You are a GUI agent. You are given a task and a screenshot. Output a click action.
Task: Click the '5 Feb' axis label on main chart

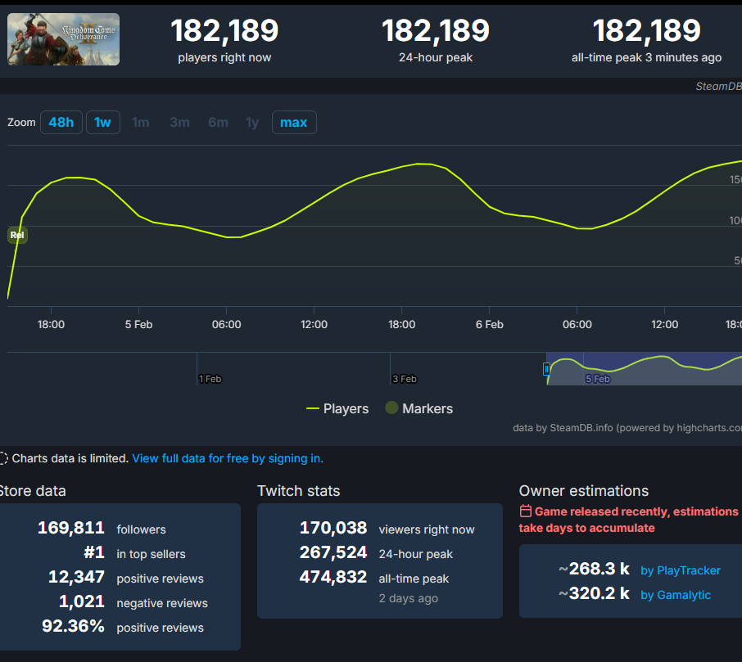tap(138, 324)
